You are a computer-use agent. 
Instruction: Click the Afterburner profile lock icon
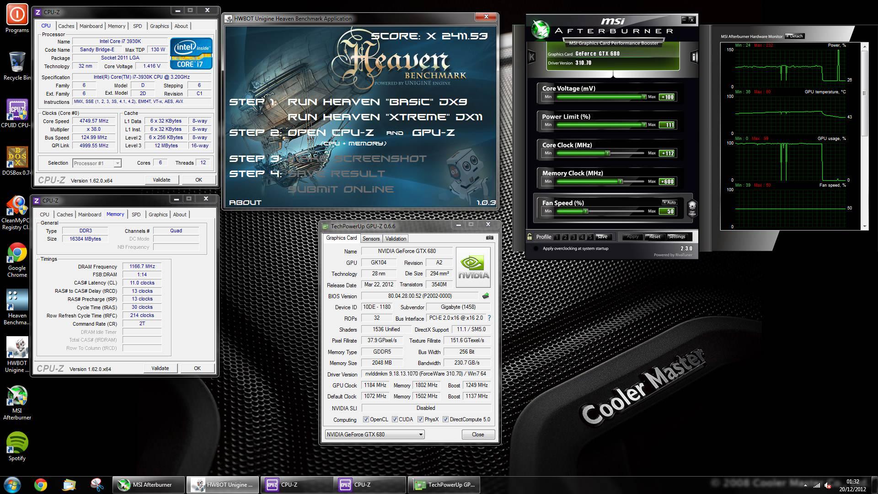click(x=530, y=236)
